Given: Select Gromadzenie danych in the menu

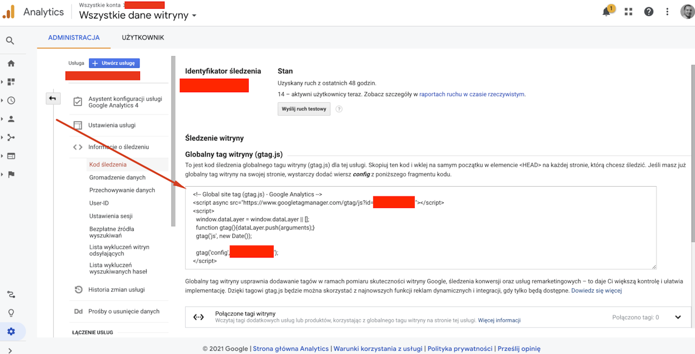Looking at the screenshot, I should point(117,178).
